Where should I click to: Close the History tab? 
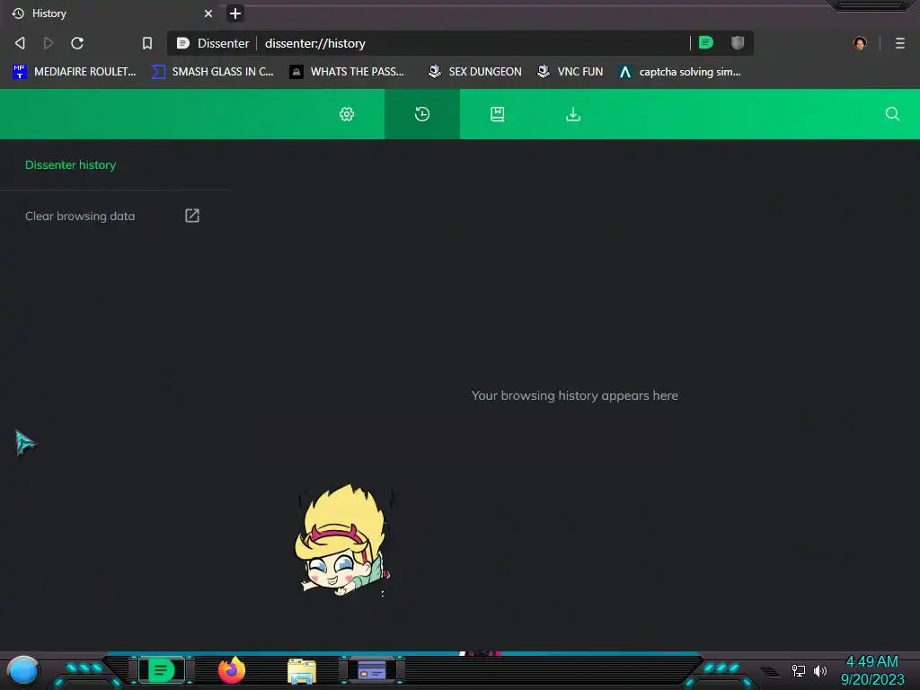(x=208, y=13)
